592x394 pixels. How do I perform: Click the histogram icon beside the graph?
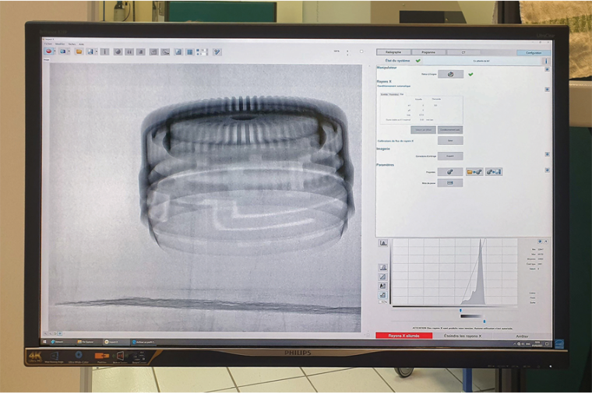(383, 243)
